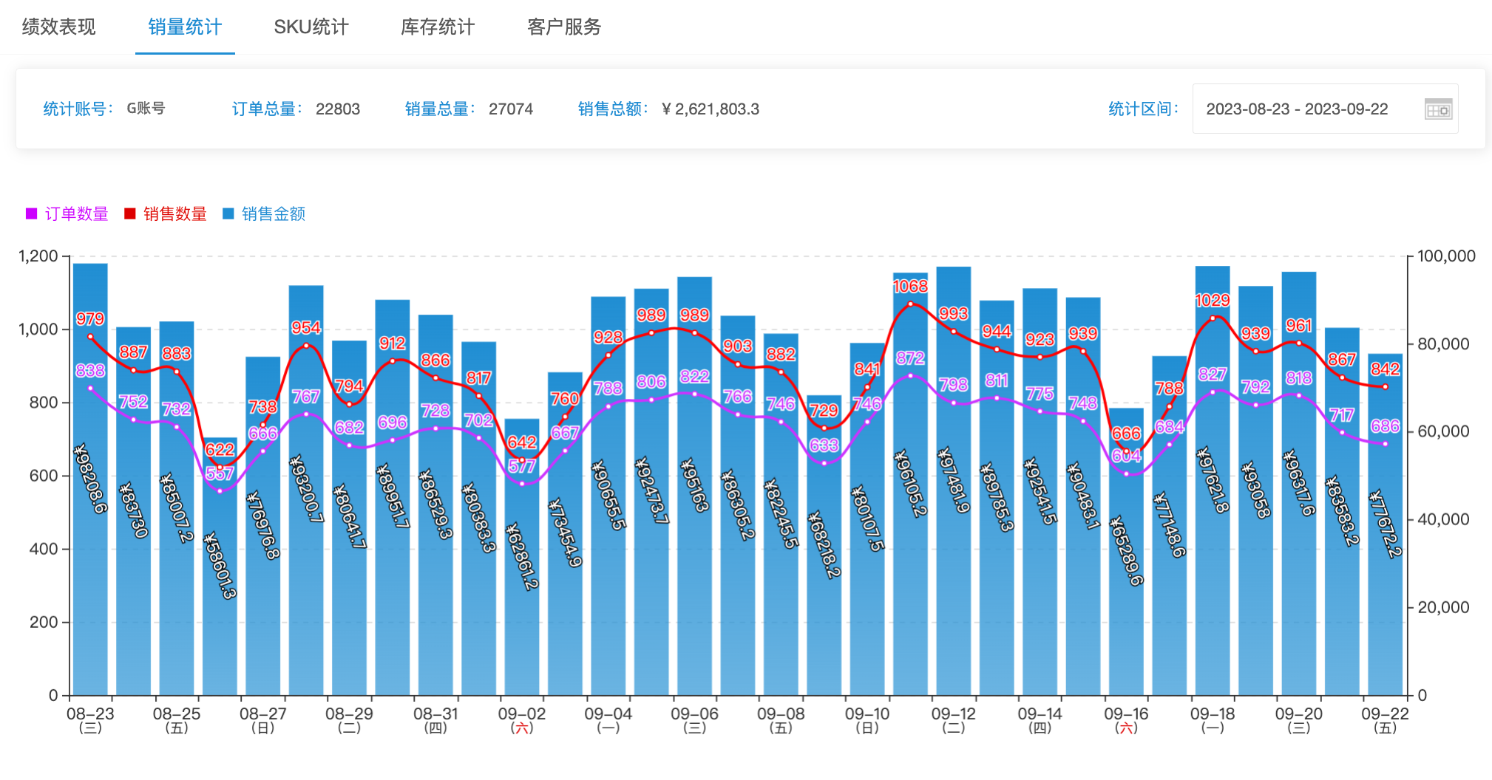The width and height of the screenshot is (1492, 780).
Task: Click the date range field 2023-08-23 - 2023-09-22
Action: [x=1297, y=109]
